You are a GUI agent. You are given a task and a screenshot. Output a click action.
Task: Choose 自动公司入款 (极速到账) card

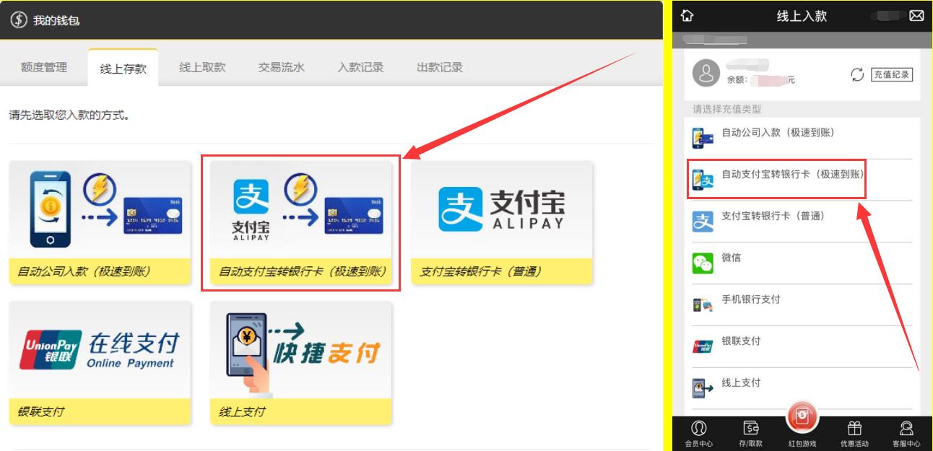tap(100, 222)
